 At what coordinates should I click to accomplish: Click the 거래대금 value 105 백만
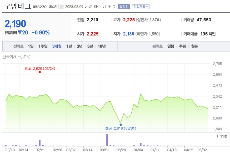click(208, 34)
